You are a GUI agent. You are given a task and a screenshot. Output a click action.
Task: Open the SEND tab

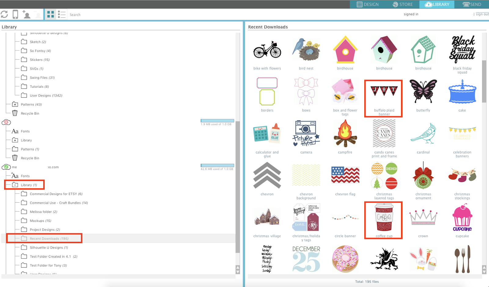(472, 4)
